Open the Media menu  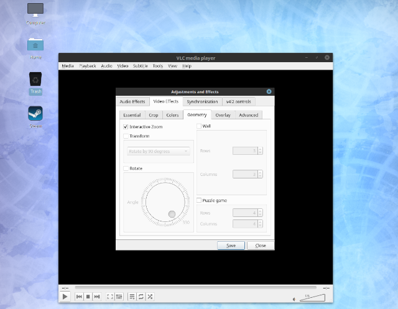pos(68,66)
